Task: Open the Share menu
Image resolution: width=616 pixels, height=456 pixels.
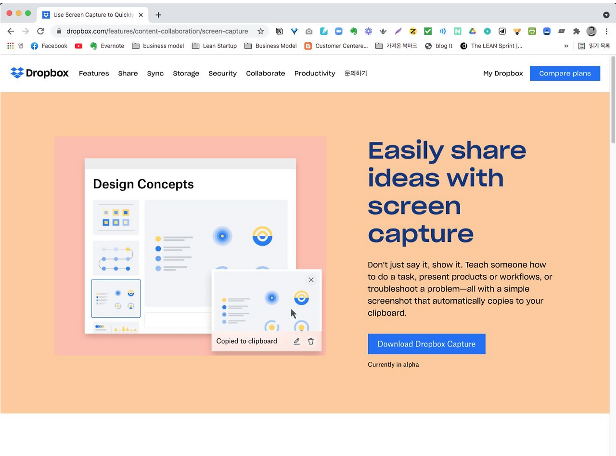Action: 128,74
